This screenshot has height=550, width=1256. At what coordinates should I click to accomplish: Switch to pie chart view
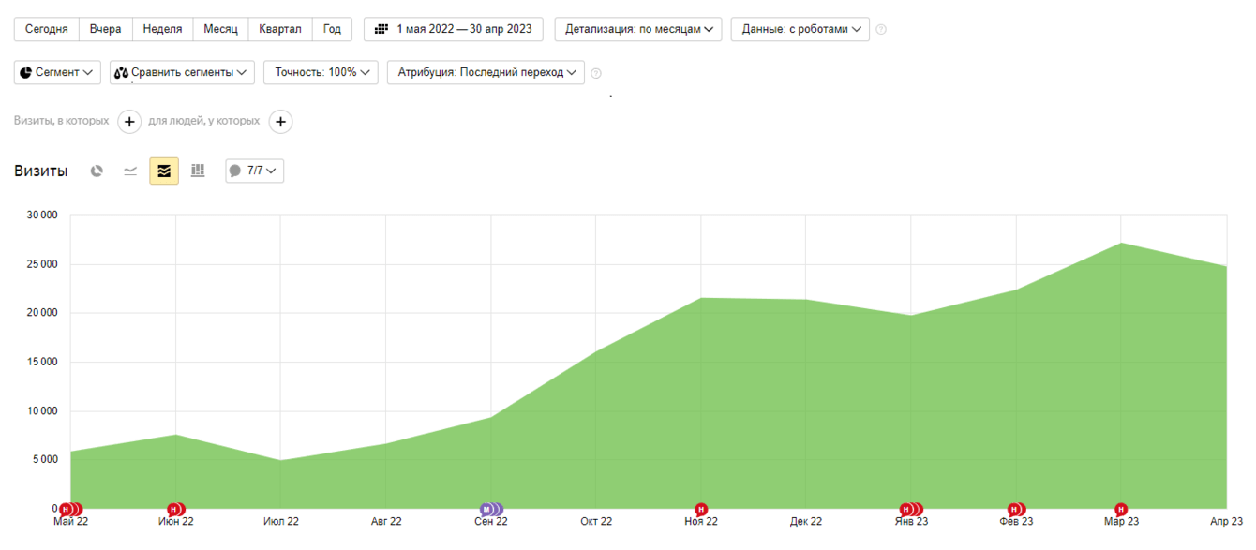pos(97,171)
